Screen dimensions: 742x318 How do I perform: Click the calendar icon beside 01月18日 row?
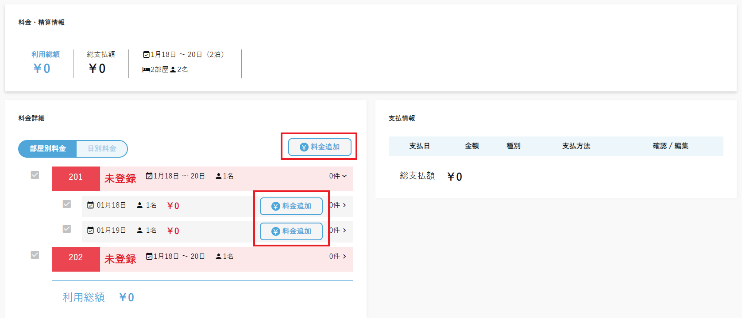tap(91, 205)
